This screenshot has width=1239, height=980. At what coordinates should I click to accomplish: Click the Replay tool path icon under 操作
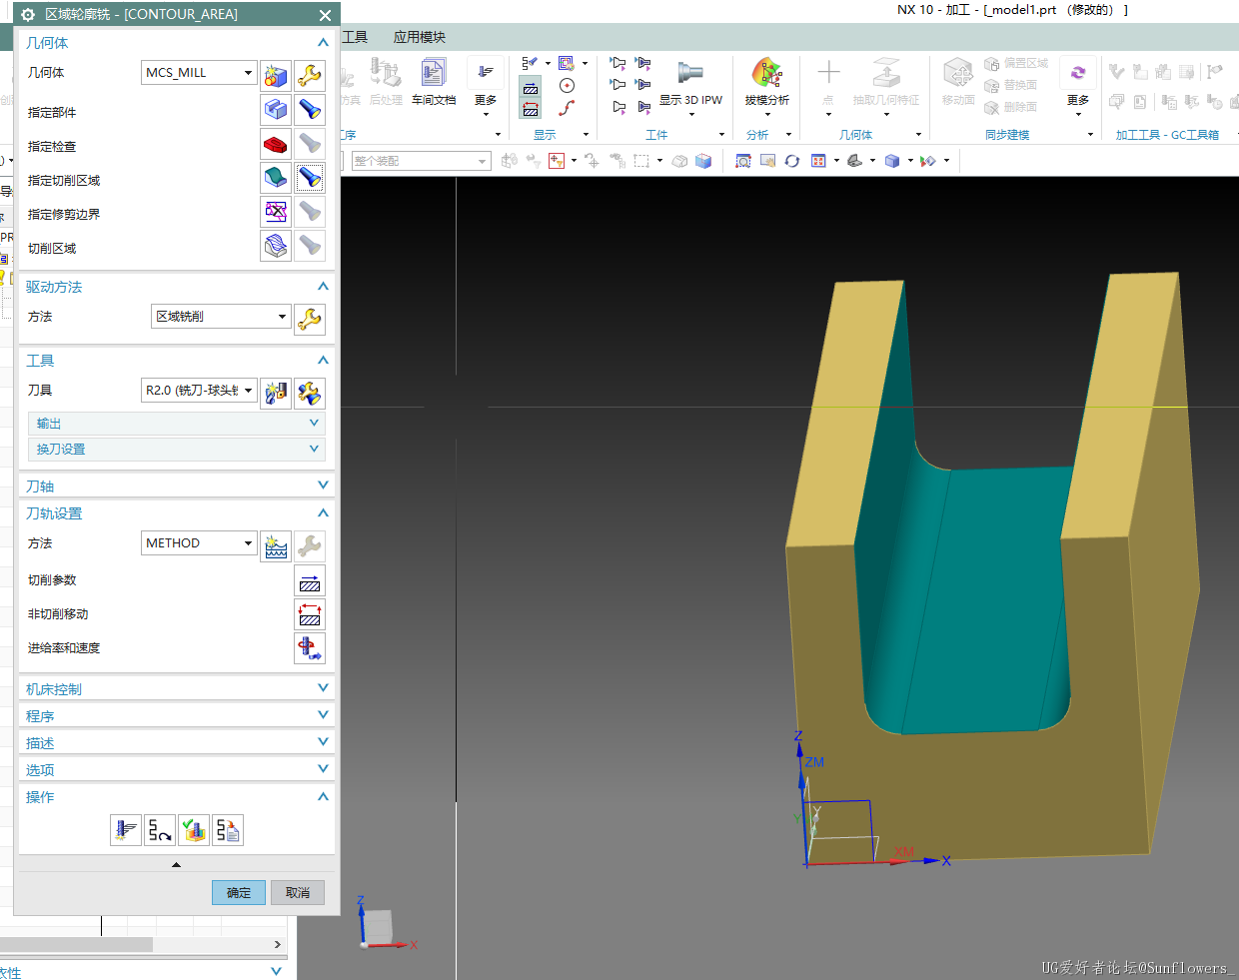(160, 830)
